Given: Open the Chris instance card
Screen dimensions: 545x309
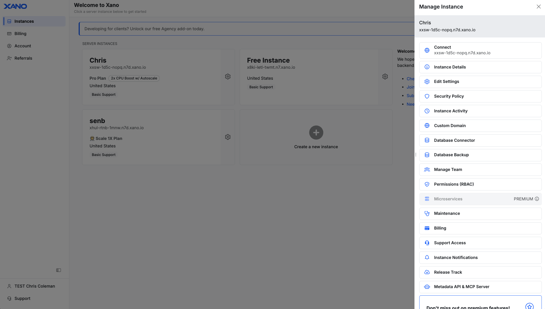Looking at the screenshot, I should (x=158, y=77).
